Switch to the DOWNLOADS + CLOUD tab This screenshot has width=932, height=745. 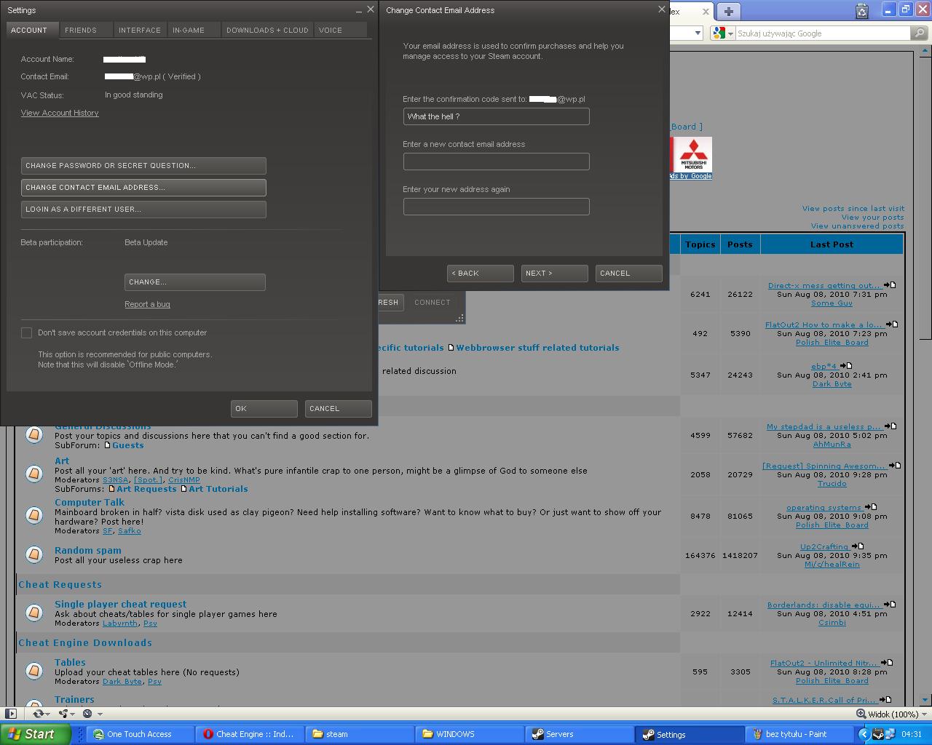click(x=266, y=30)
